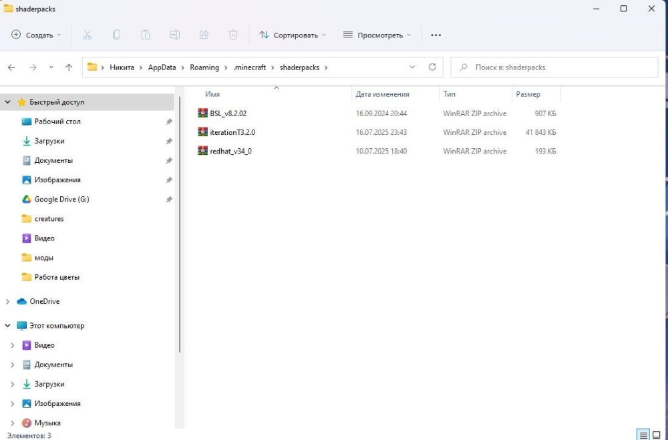The width and height of the screenshot is (668, 440).
Task: Open Google Drive (G:) in sidebar
Action: coord(61,200)
